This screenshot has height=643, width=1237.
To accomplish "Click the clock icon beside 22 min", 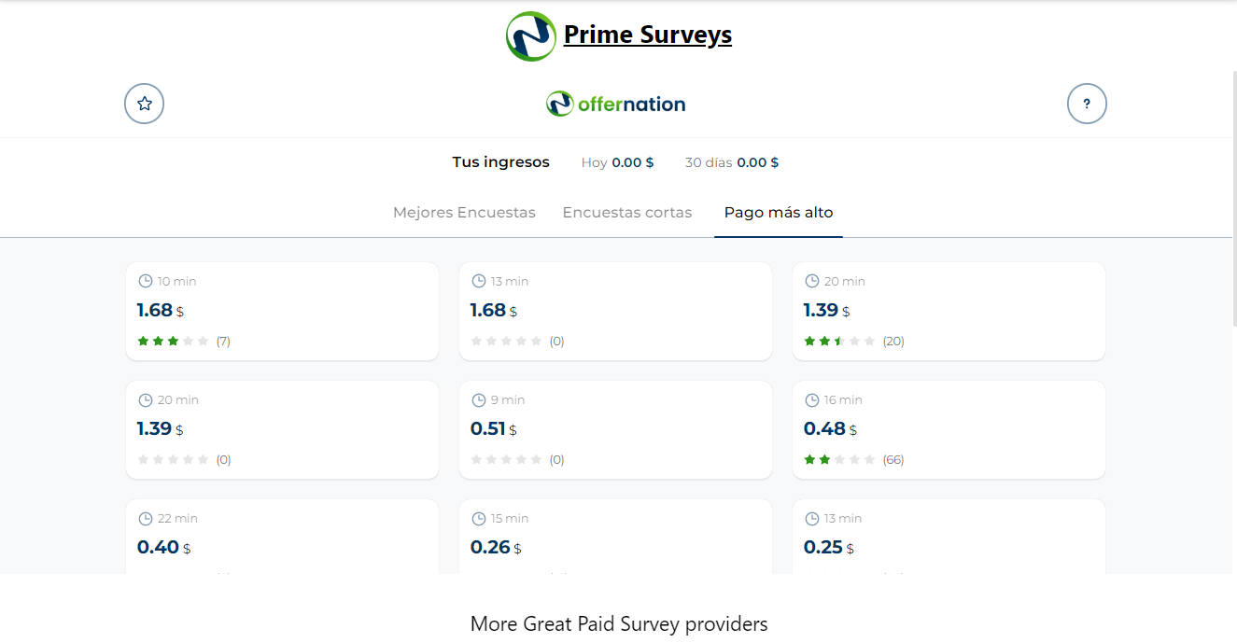I will tap(146, 518).
